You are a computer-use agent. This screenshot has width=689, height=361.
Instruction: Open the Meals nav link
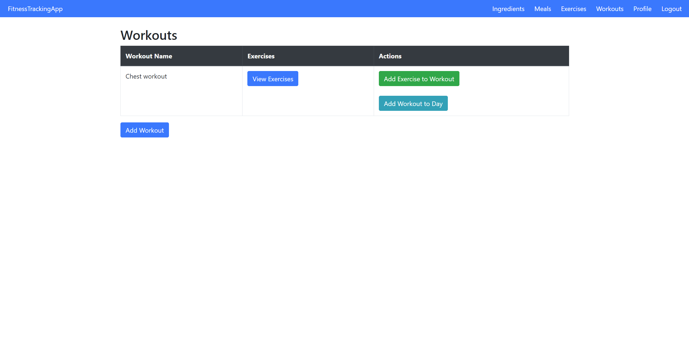pos(542,9)
